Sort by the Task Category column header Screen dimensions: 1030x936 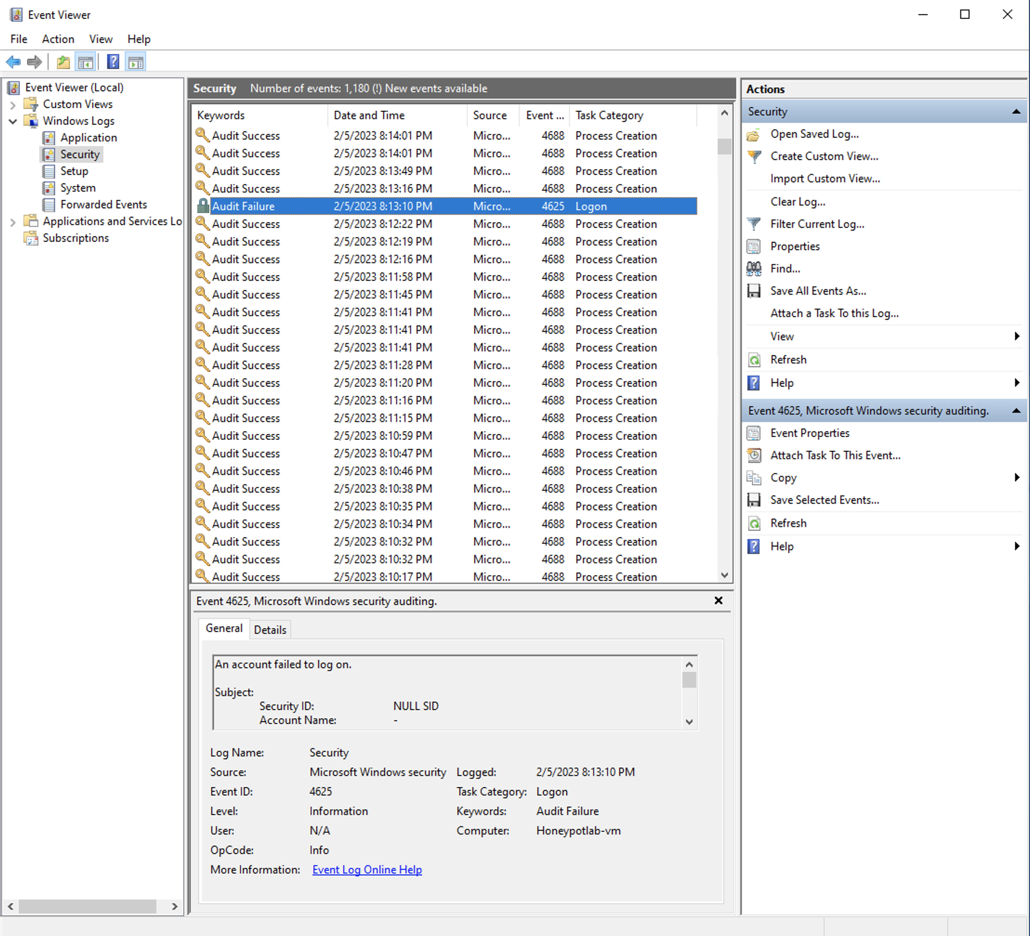click(634, 115)
